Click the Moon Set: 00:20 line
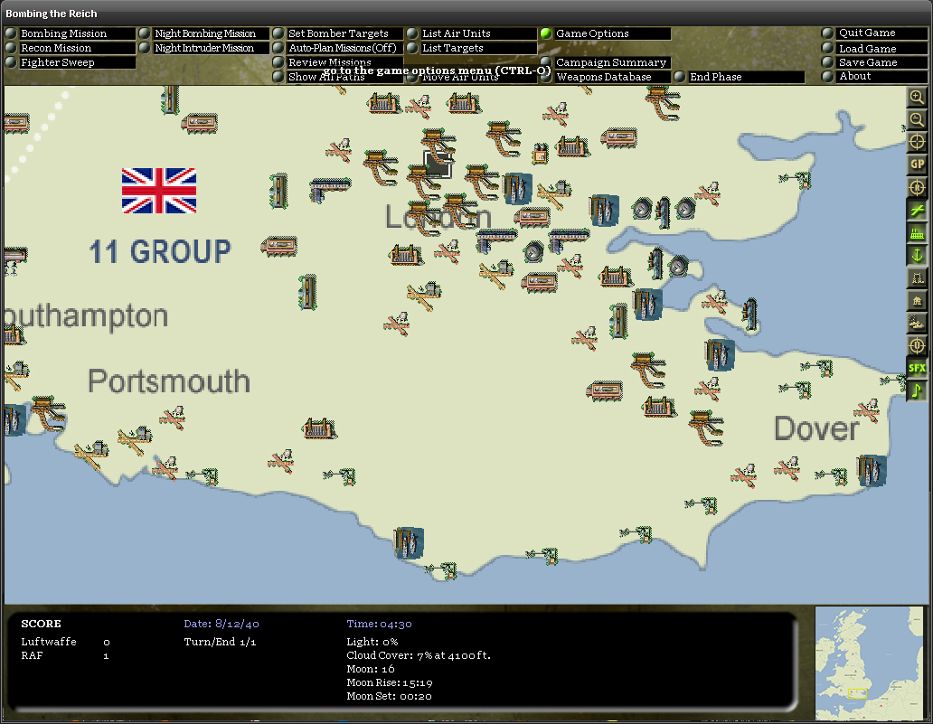The image size is (933, 724). click(x=389, y=696)
